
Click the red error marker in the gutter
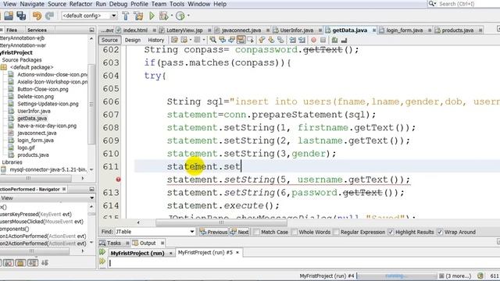coord(118,180)
